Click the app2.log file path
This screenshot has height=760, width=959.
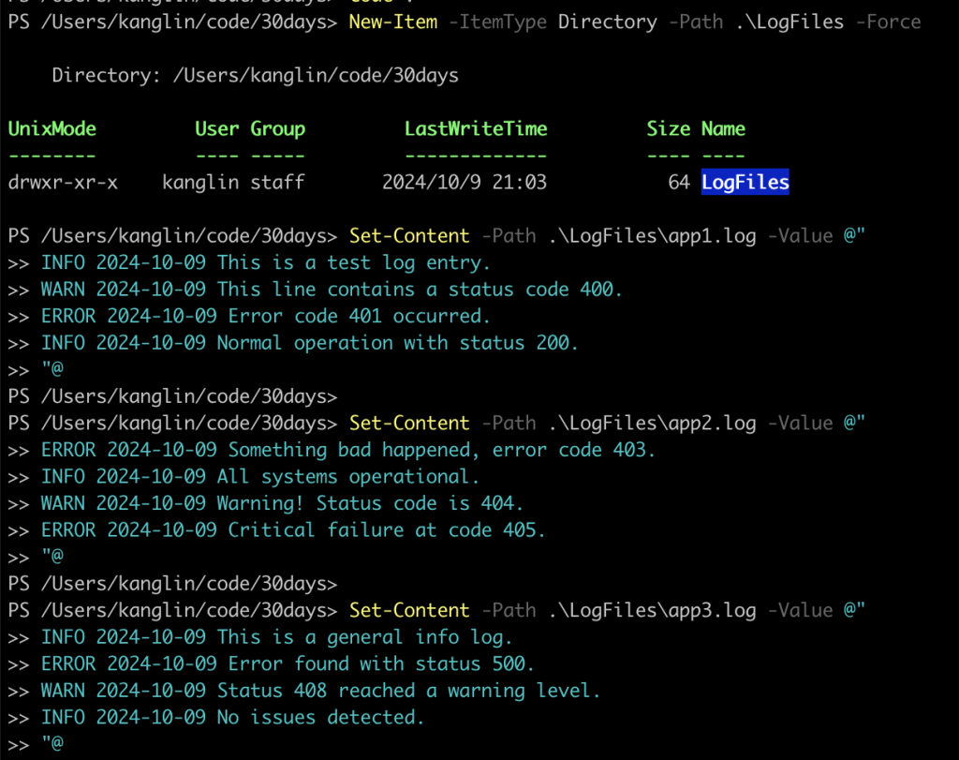pos(652,424)
